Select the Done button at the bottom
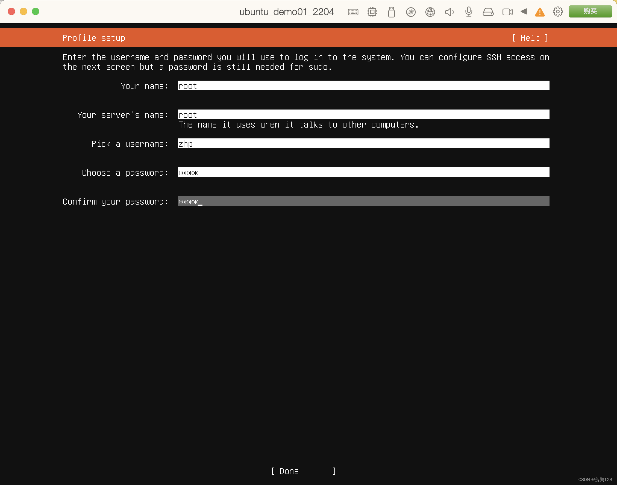Screen dimensions: 617x485 [x=302, y=471]
